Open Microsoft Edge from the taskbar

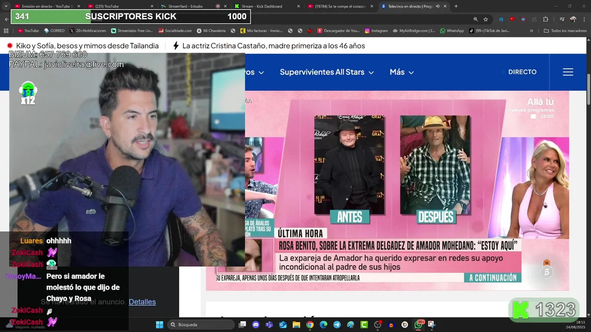(323, 325)
